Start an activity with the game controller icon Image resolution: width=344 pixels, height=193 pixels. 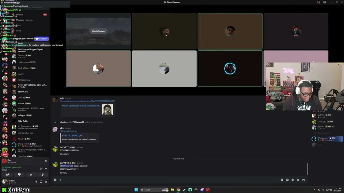coord(31,175)
